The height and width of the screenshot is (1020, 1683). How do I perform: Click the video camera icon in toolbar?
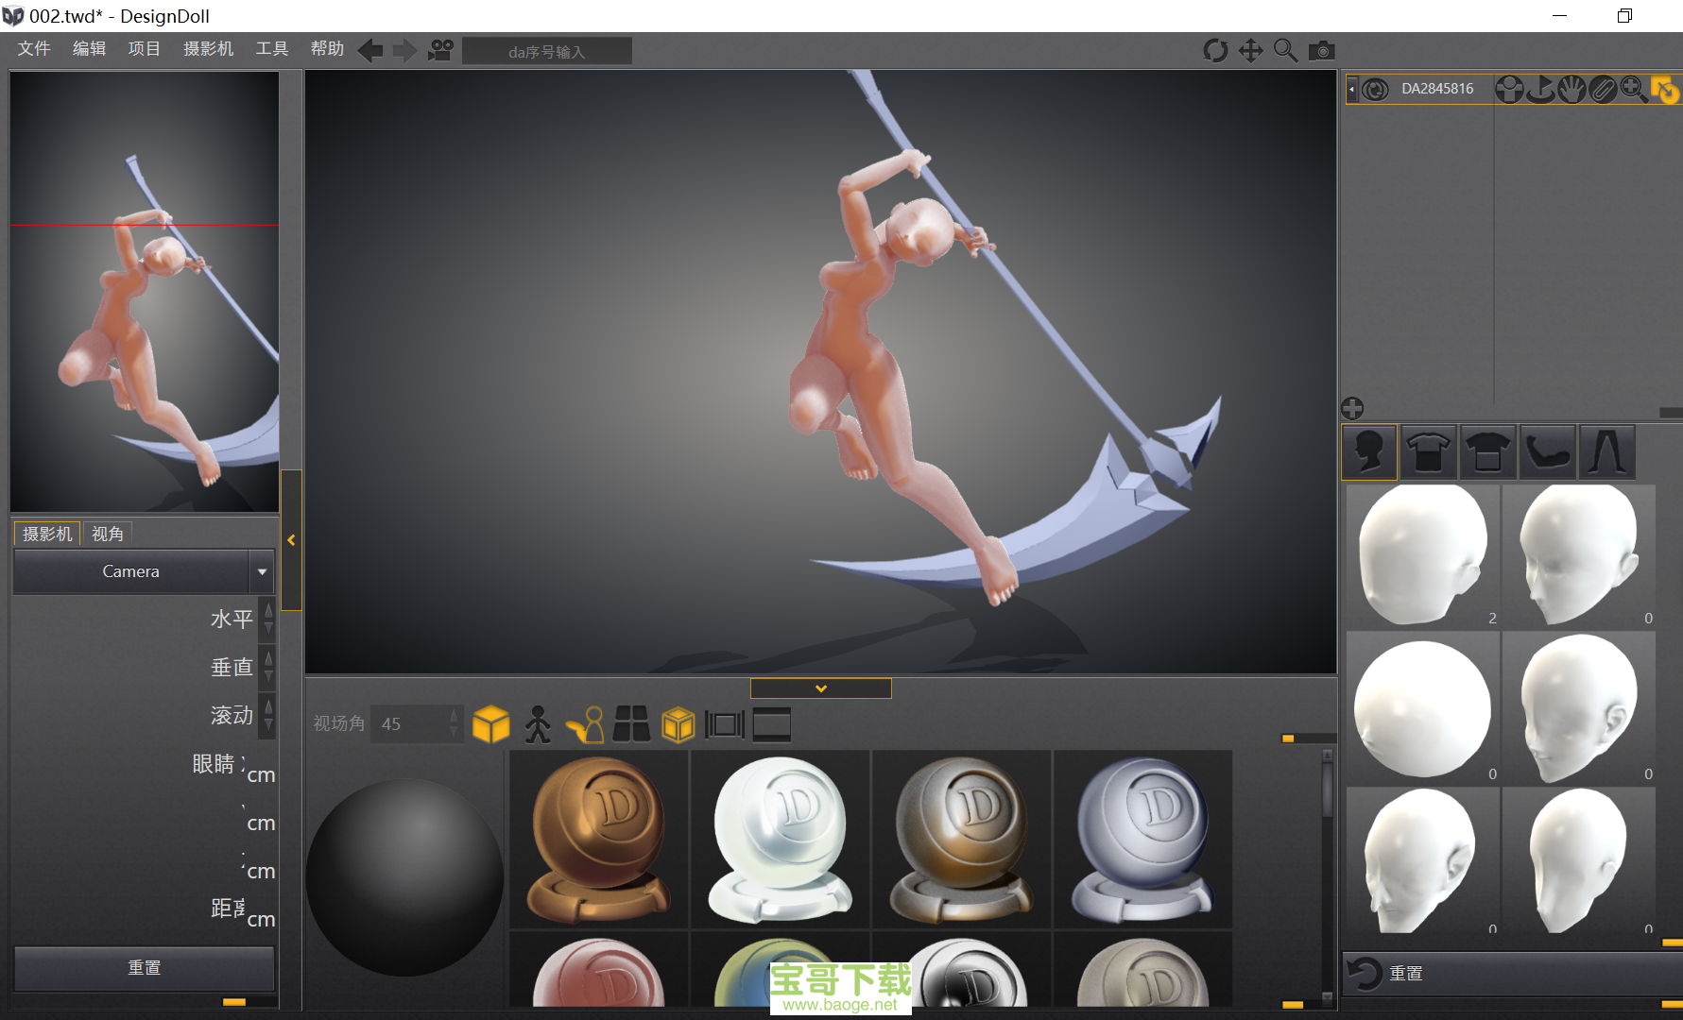coord(440,50)
